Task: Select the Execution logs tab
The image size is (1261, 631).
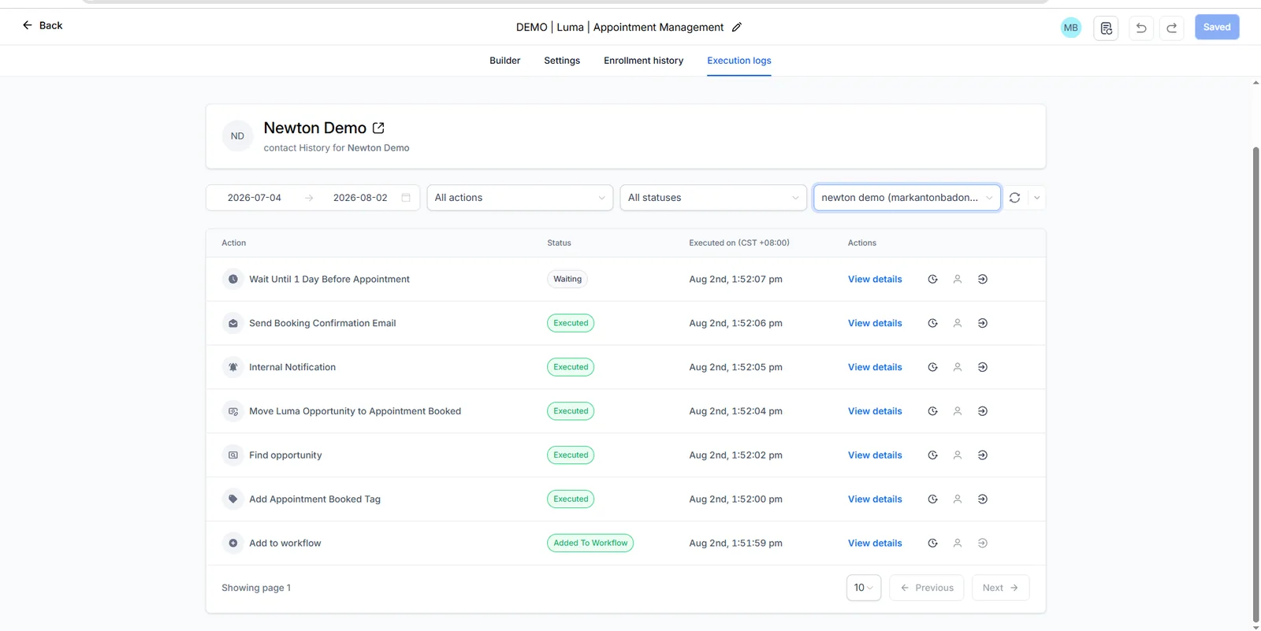Action: pos(738,61)
